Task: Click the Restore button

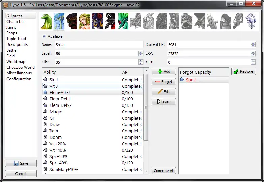Action: point(243,71)
